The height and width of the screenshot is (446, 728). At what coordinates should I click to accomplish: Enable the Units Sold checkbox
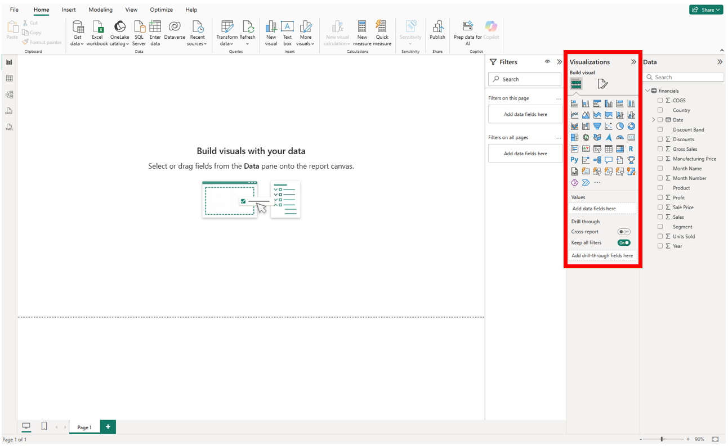coord(660,236)
